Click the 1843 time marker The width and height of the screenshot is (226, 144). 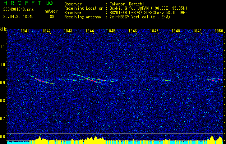pyautogui.click(x=68, y=31)
